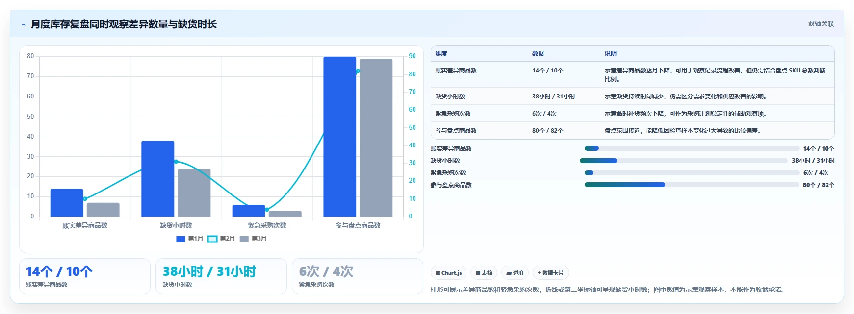
Task: Open the 38小时 / 31小时 stat card
Action: [x=221, y=276]
